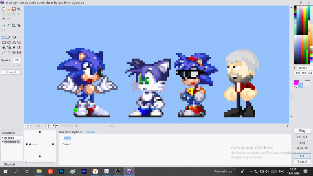The height and width of the screenshot is (176, 313).
Task: Jump to the last frame
Action: click(x=50, y=126)
